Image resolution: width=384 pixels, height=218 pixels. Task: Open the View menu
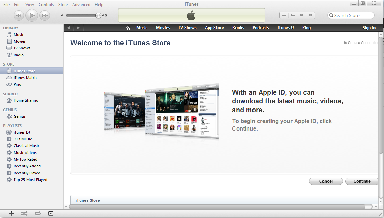pos(30,5)
